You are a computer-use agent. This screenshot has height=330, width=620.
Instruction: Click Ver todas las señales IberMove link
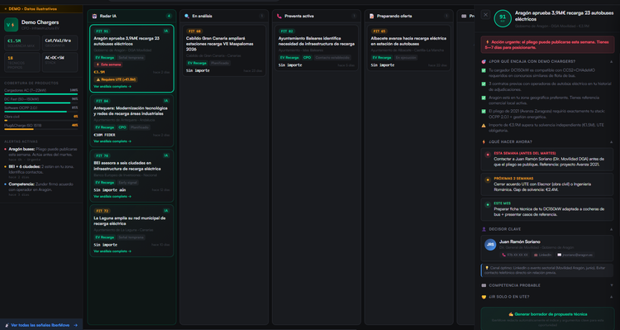pos(41,325)
